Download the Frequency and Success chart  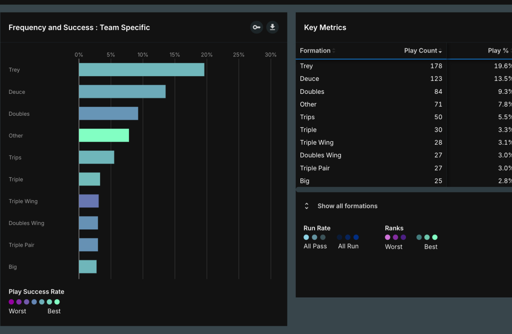tap(272, 27)
